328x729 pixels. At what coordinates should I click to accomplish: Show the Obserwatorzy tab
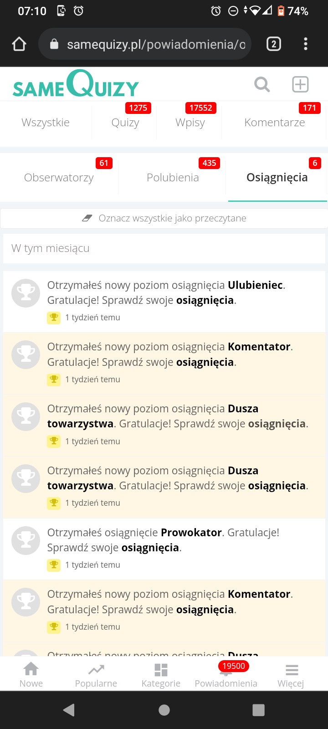pyautogui.click(x=59, y=177)
